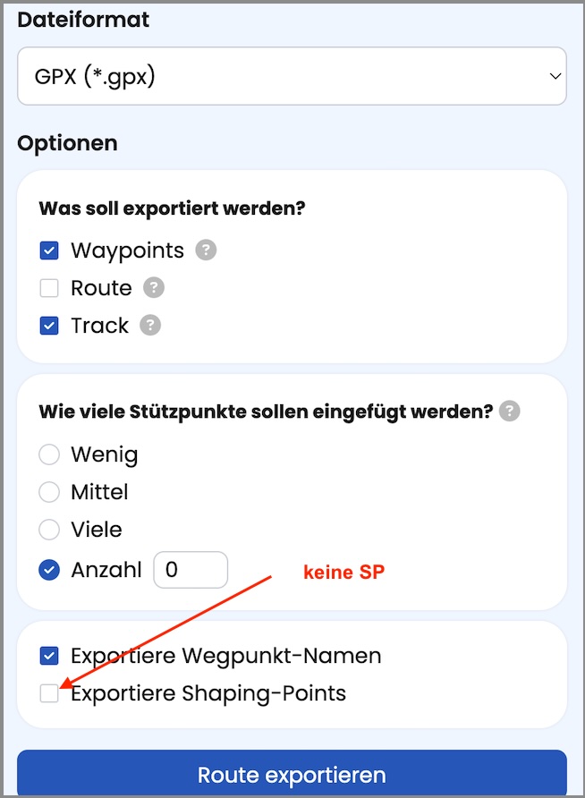Select the Mittel radio option
This screenshot has height=798, width=585.
[49, 492]
